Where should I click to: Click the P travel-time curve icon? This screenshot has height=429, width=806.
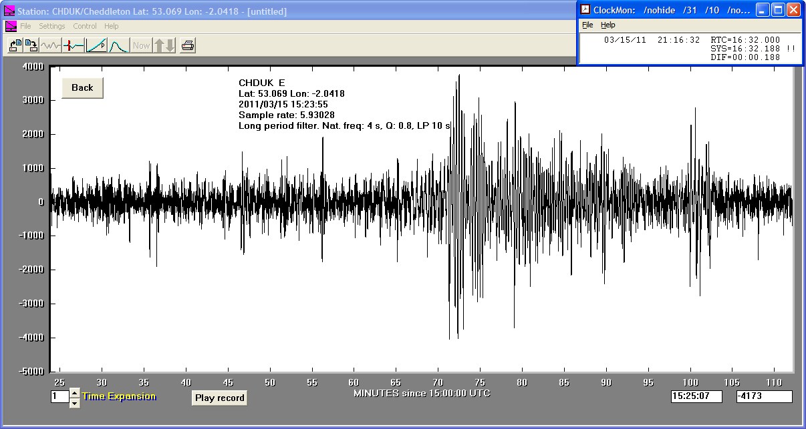point(96,45)
